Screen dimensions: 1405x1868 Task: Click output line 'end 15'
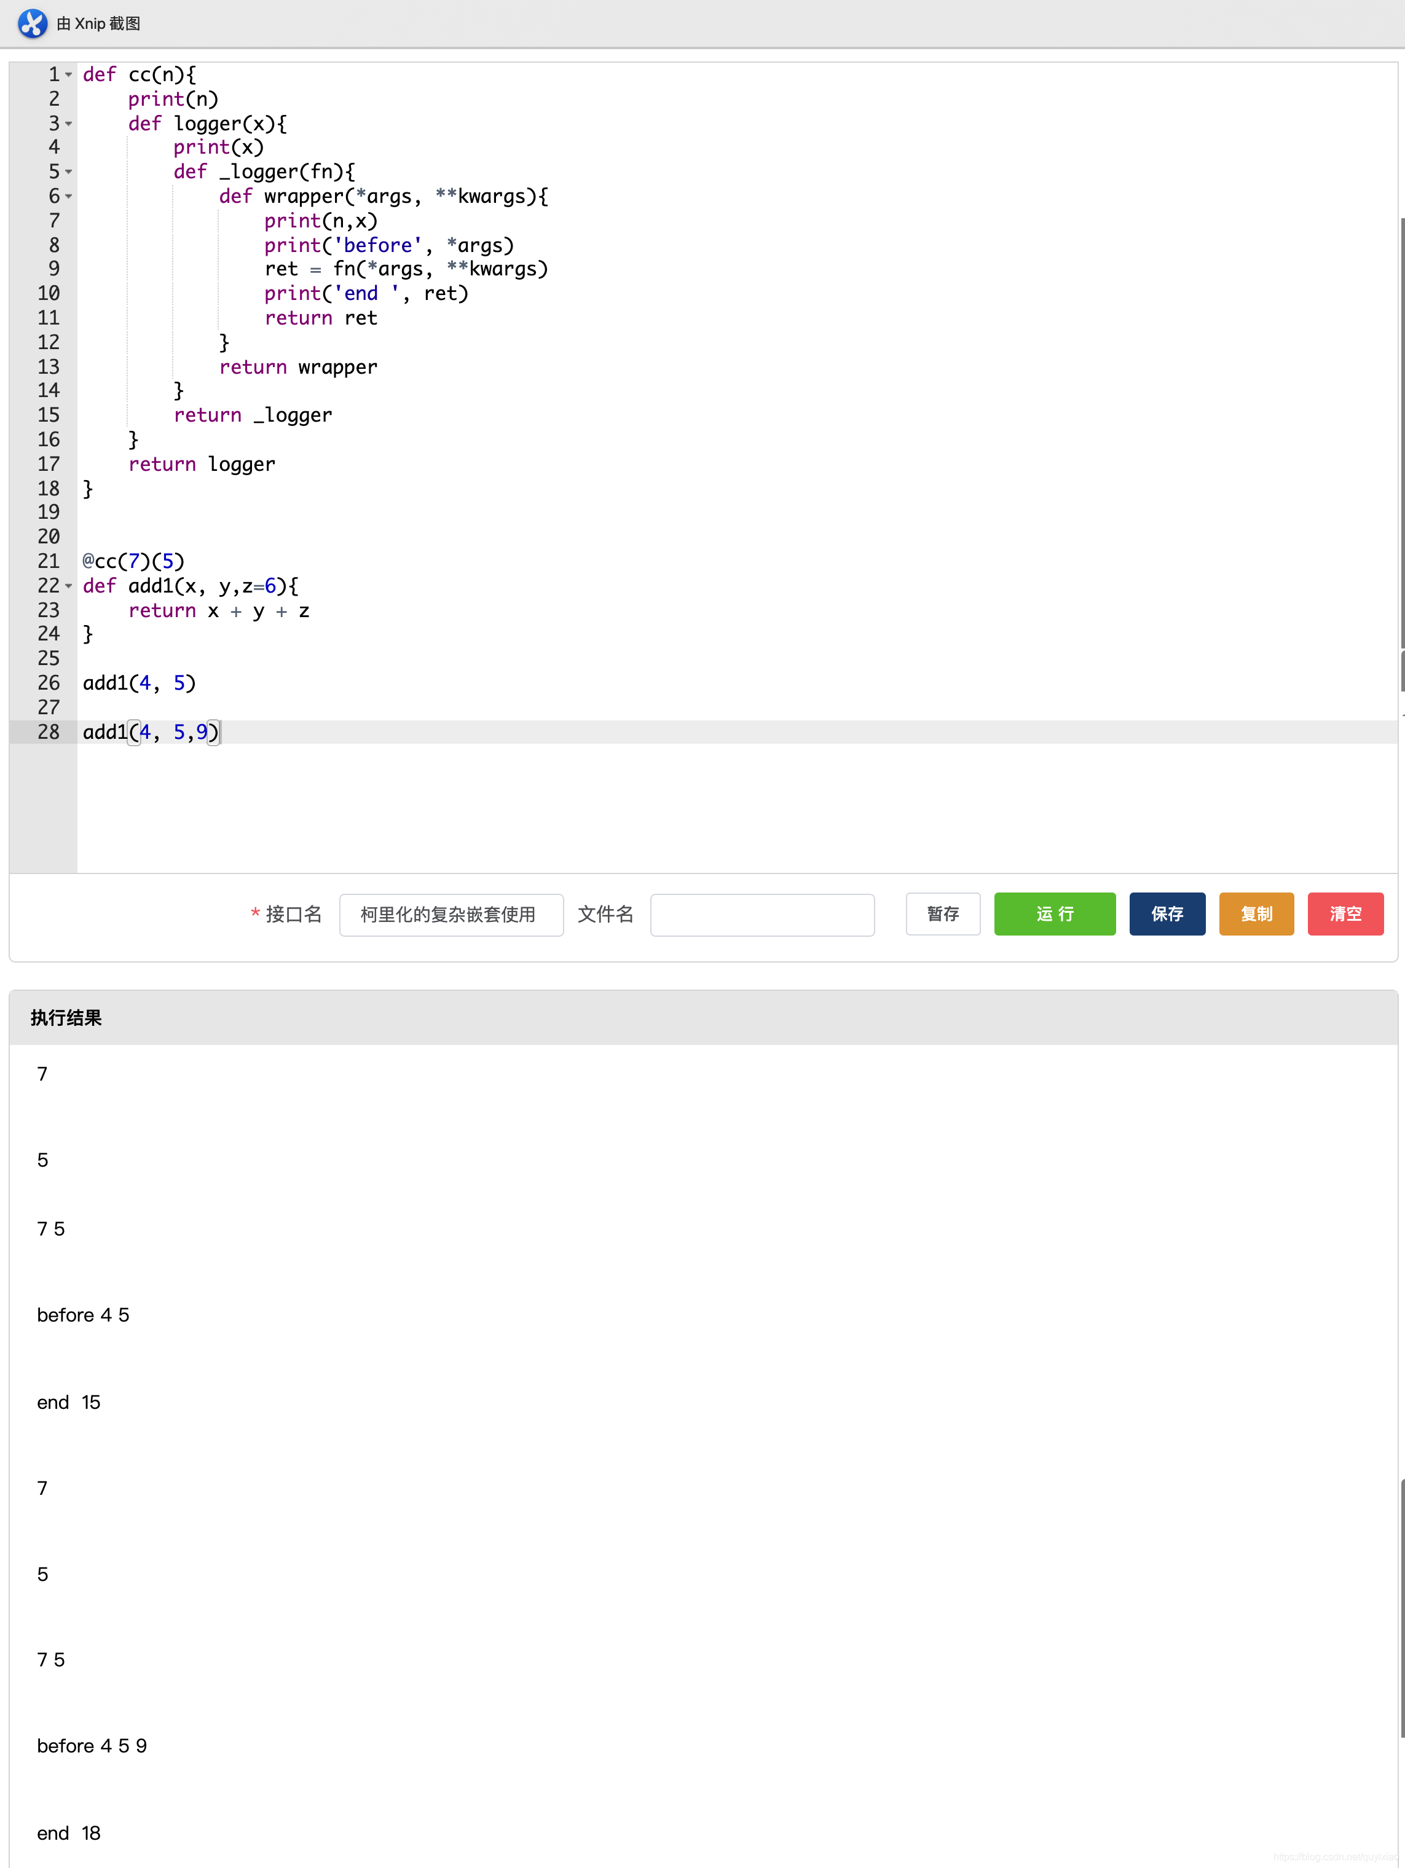point(68,1402)
